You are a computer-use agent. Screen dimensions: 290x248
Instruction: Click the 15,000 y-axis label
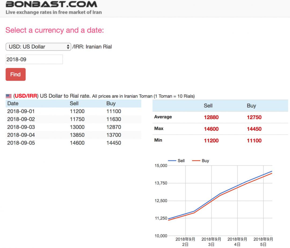161,166
